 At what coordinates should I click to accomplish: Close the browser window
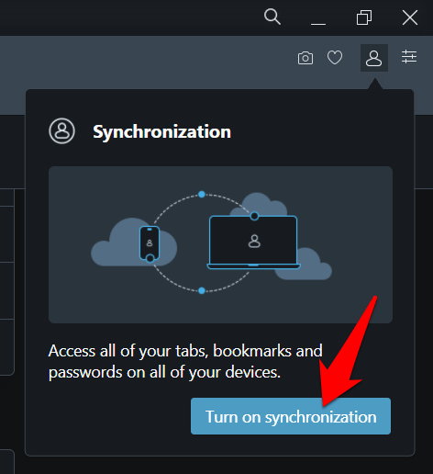410,17
